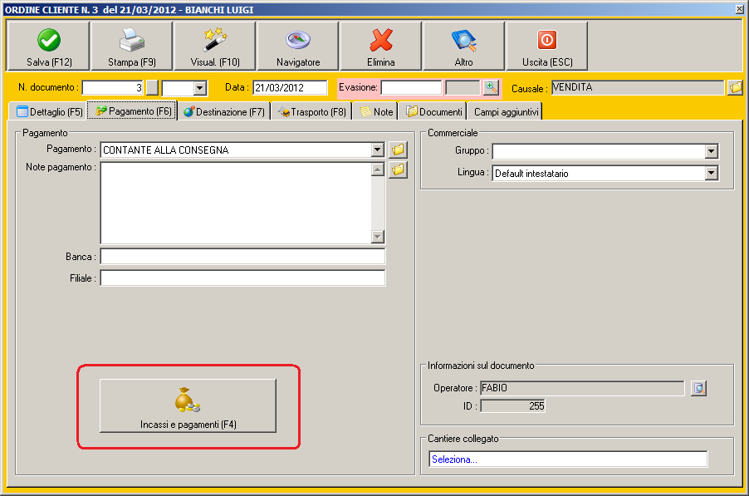
Task: Click the Elimina red X button
Action: click(380, 47)
